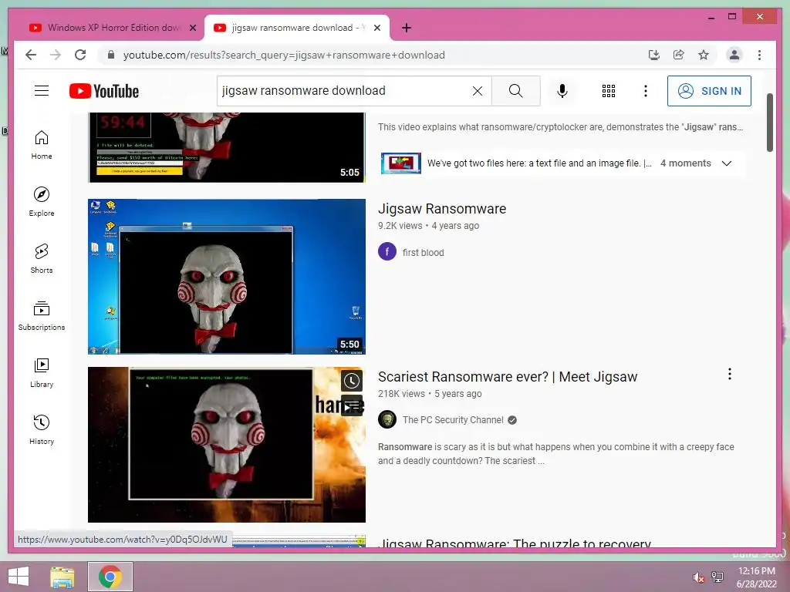Share this page via the share icon
The height and width of the screenshot is (592, 790).
679,55
